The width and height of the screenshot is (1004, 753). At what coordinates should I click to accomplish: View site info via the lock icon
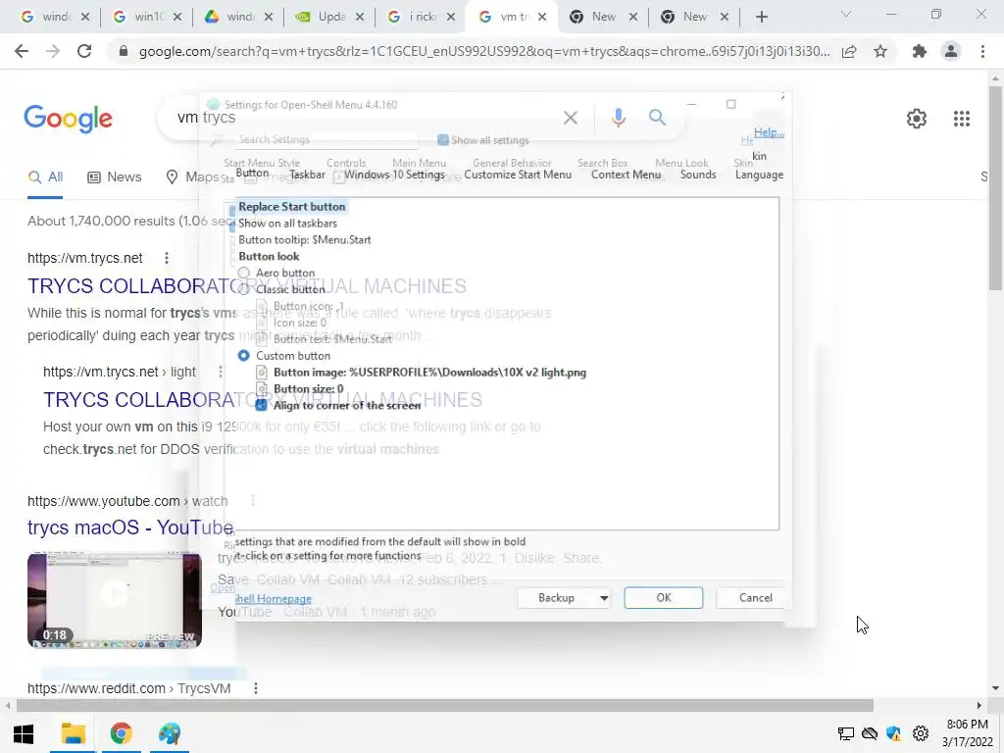(124, 51)
